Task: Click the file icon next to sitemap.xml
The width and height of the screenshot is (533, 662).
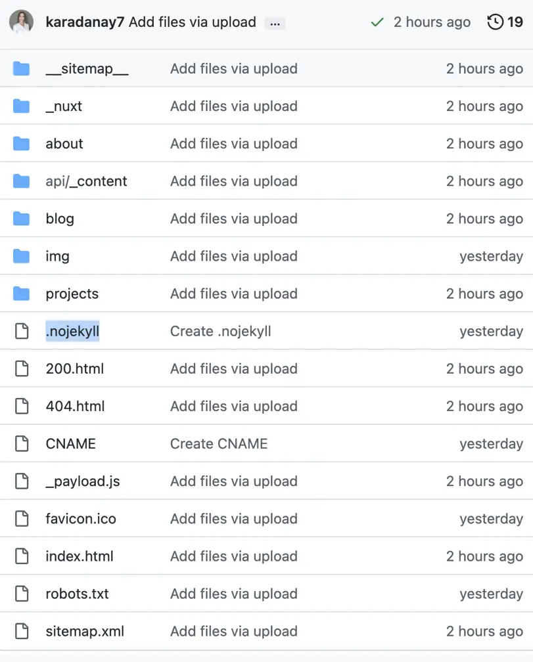Action: 21,630
